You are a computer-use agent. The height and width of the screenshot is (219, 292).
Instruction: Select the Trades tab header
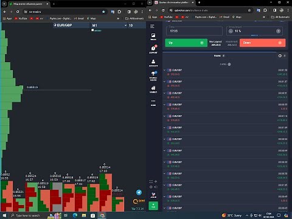[x=219, y=55]
